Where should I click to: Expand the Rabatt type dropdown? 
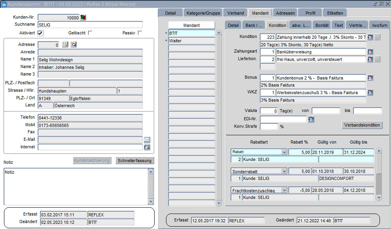[x=284, y=152]
